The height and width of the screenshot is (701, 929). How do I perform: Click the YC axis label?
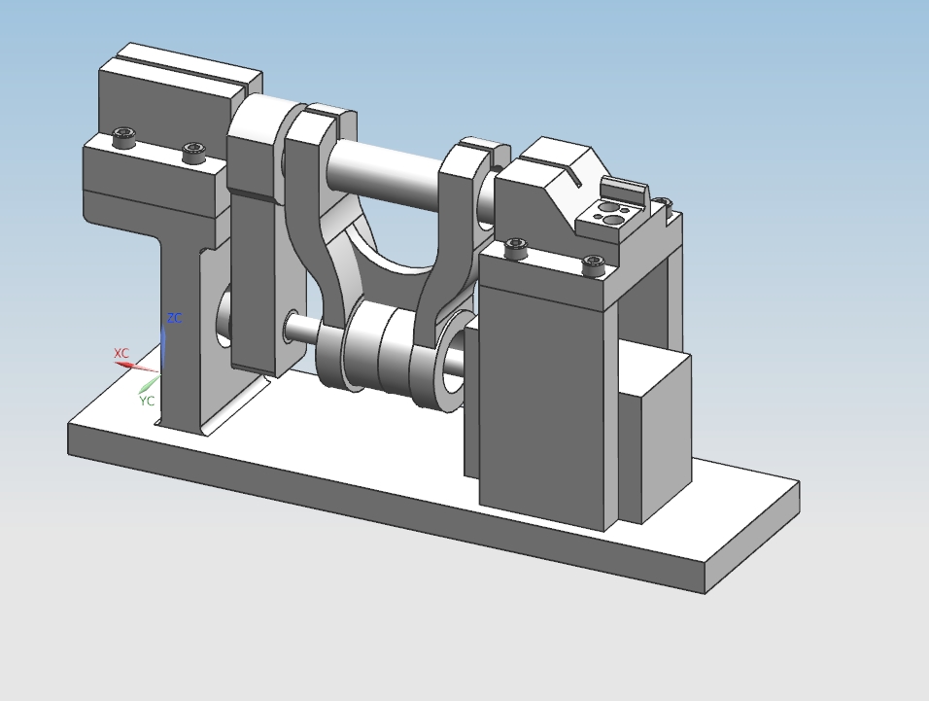(x=147, y=402)
